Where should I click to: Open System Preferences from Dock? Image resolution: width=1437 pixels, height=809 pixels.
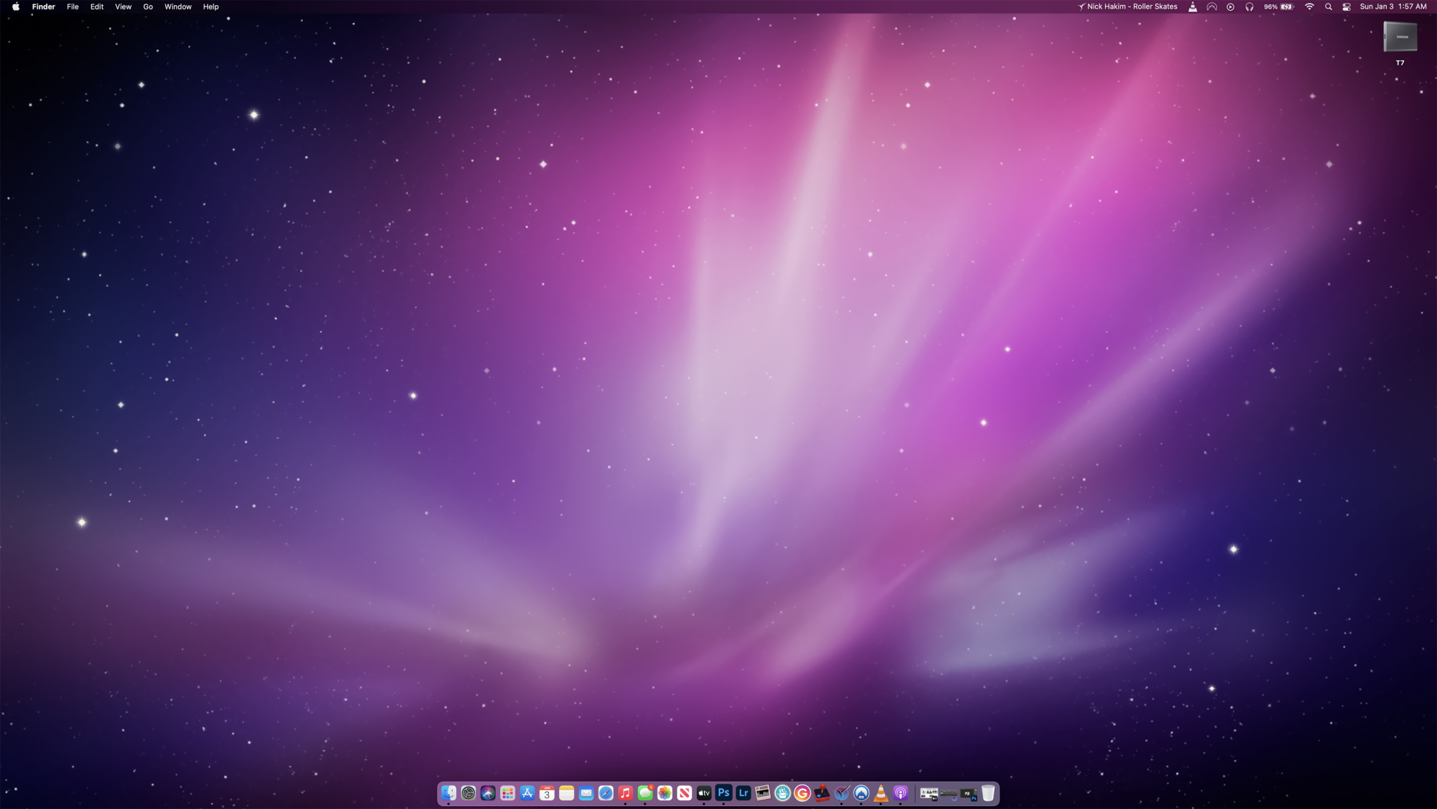[x=468, y=793]
